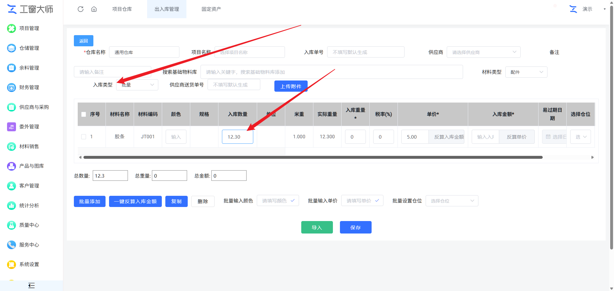Expand the 批量输入单价 dropdown
The height and width of the screenshot is (291, 614).
coord(362,201)
